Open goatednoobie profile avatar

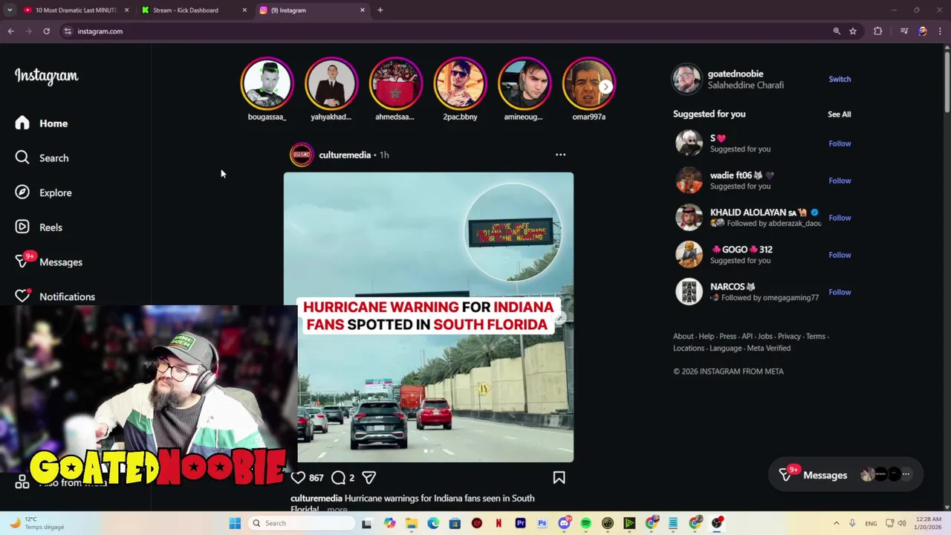point(687,79)
